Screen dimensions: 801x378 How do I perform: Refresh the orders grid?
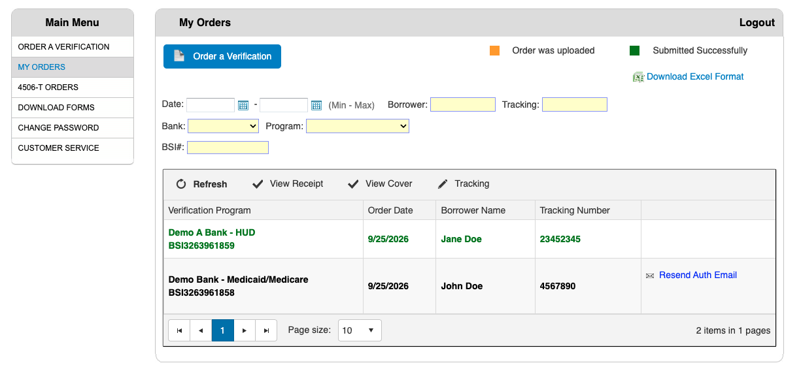click(x=202, y=184)
